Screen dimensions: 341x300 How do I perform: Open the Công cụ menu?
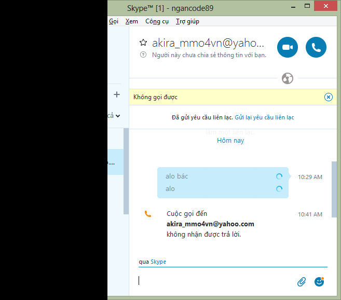157,21
